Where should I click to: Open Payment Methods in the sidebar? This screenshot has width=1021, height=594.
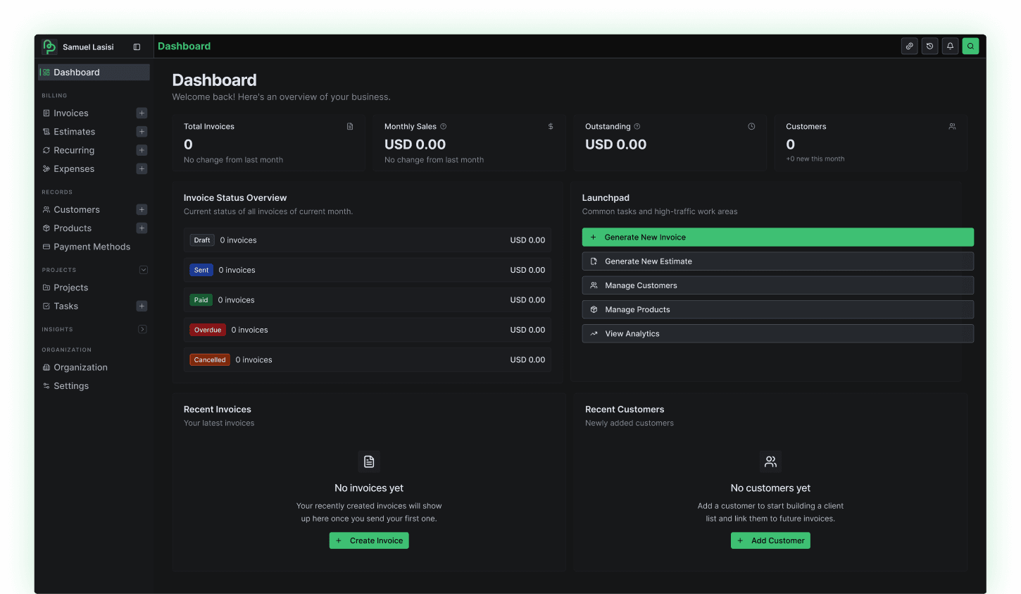(x=92, y=247)
